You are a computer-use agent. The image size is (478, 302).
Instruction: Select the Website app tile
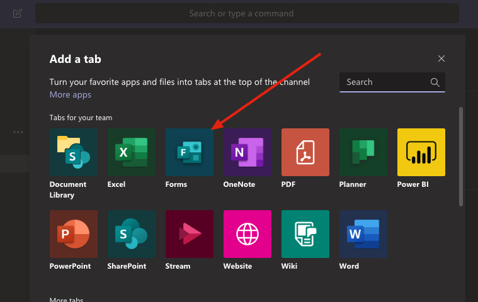tap(248, 234)
